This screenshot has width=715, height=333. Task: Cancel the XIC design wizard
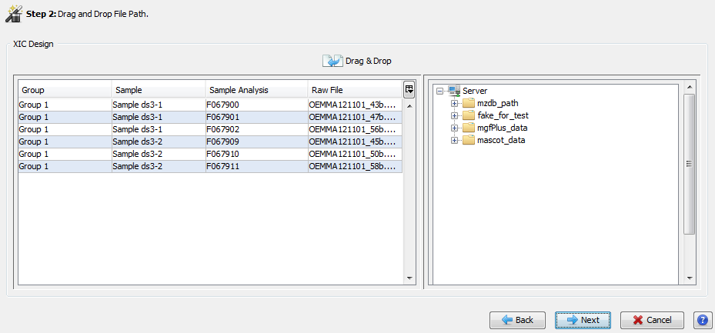[x=652, y=320]
